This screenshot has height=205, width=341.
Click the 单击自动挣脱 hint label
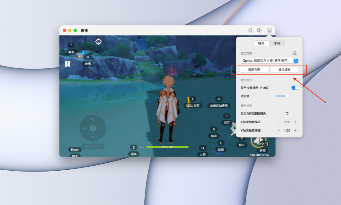[x=219, y=106]
